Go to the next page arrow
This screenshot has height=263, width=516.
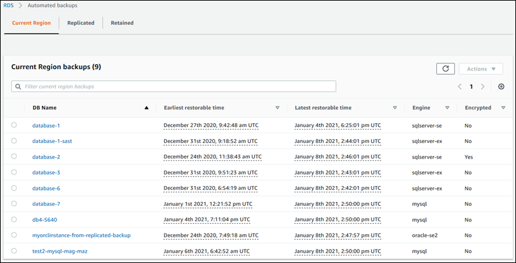tap(483, 87)
